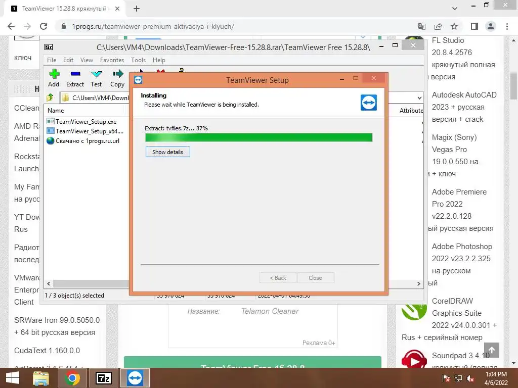The image size is (518, 388).
Task: Open the File menu in 7-Zip
Action: point(52,60)
